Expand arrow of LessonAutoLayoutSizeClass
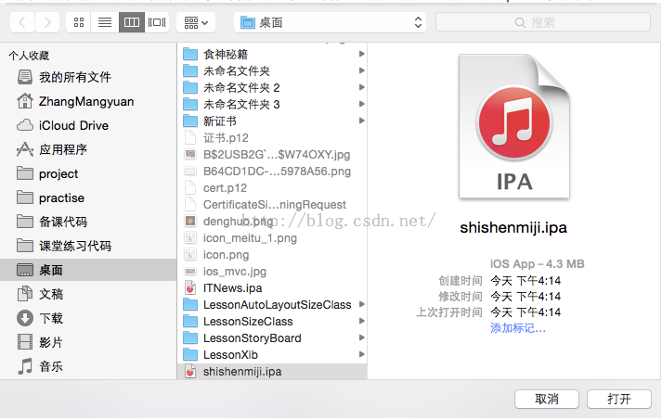 click(x=361, y=304)
